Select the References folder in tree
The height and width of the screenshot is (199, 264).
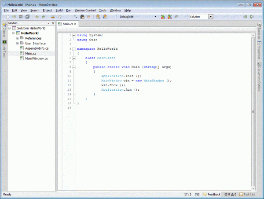(33, 38)
